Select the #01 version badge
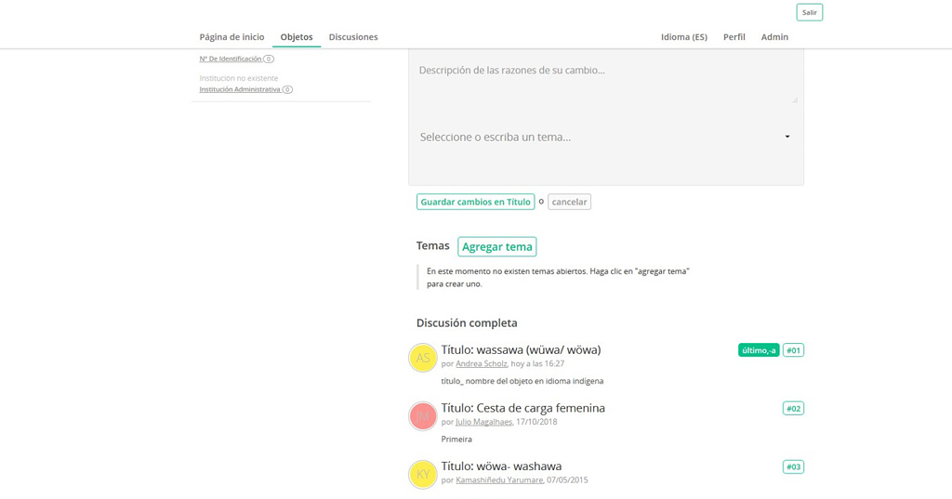Image resolution: width=952 pixels, height=499 pixels. pyautogui.click(x=793, y=350)
